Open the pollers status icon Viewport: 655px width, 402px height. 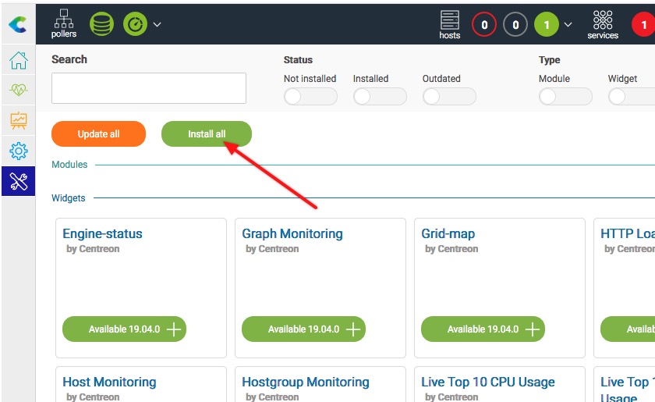(64, 23)
